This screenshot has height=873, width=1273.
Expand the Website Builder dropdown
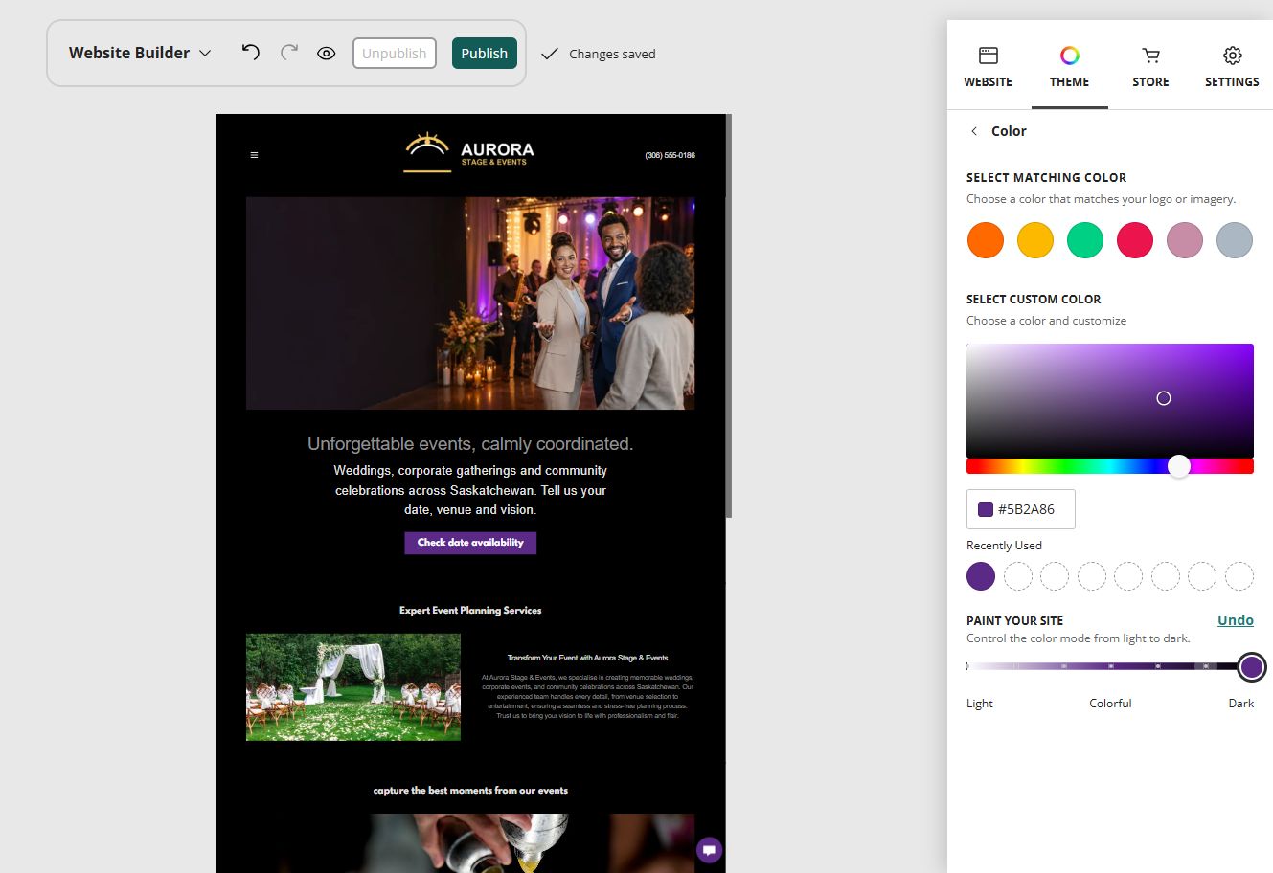click(140, 53)
